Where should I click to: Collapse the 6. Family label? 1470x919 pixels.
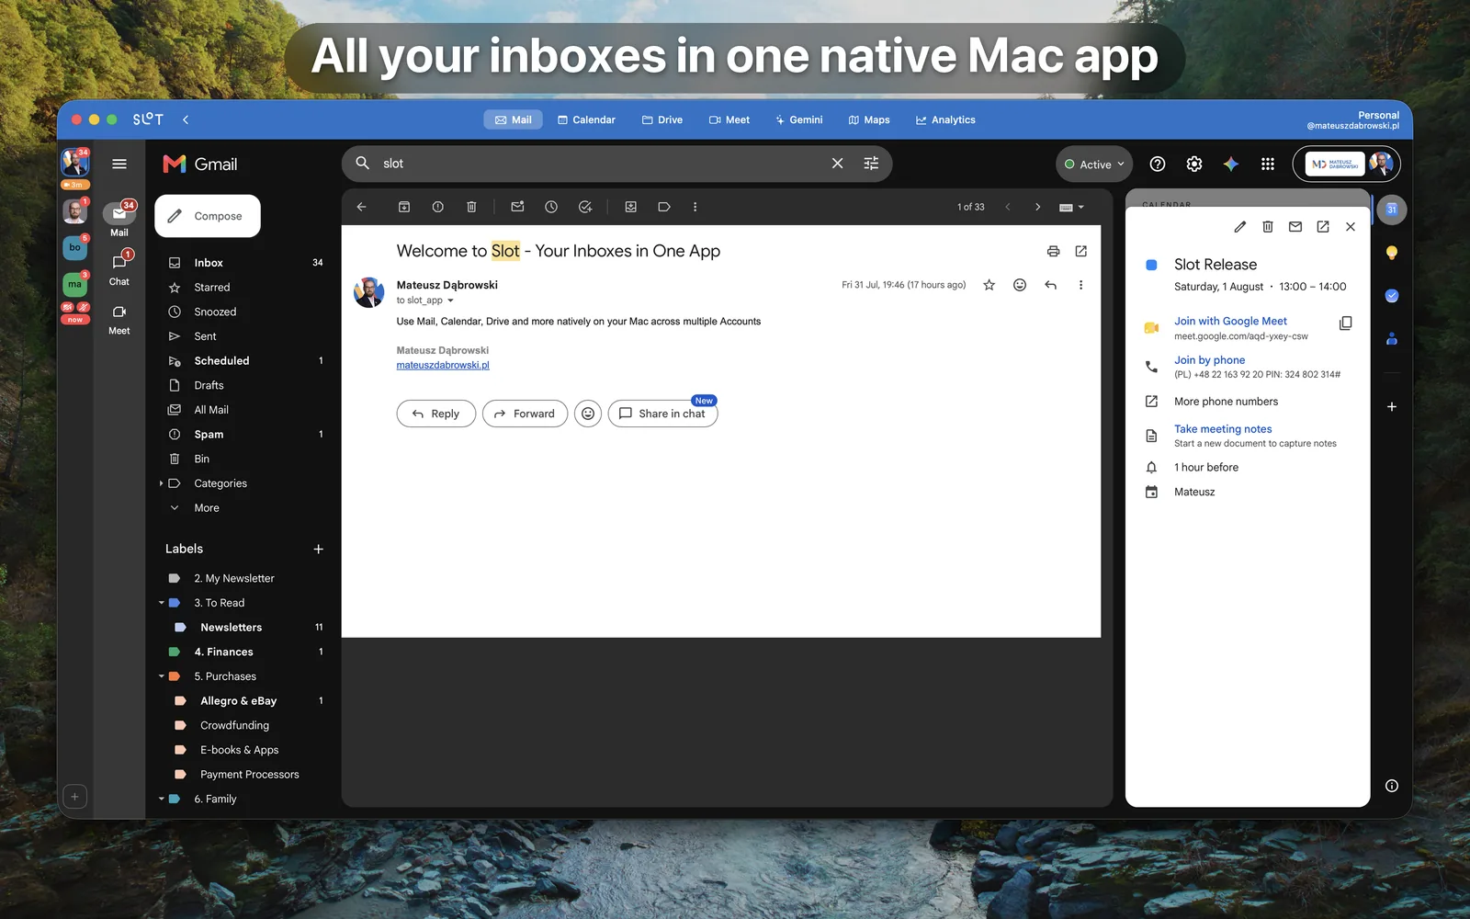(x=162, y=799)
